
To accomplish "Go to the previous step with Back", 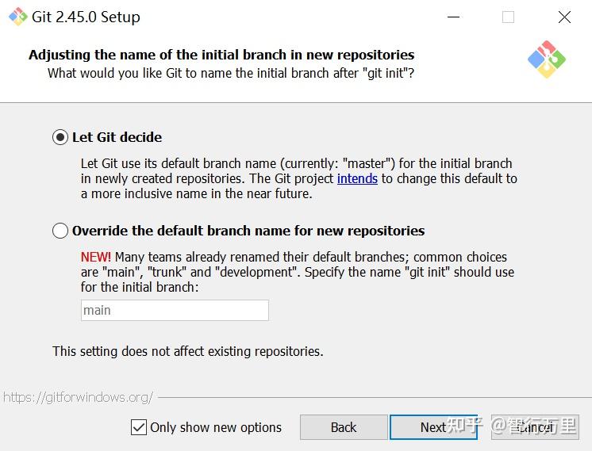I will pyautogui.click(x=343, y=427).
